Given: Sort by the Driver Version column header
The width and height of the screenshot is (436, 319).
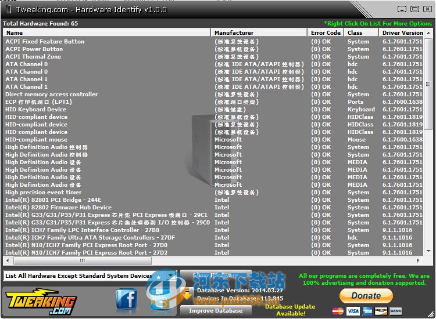Looking at the screenshot, I should coord(401,32).
